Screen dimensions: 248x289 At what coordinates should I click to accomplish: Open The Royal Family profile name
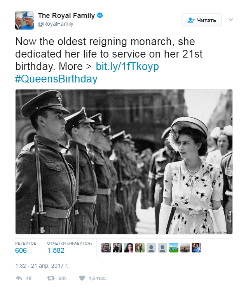(x=66, y=16)
